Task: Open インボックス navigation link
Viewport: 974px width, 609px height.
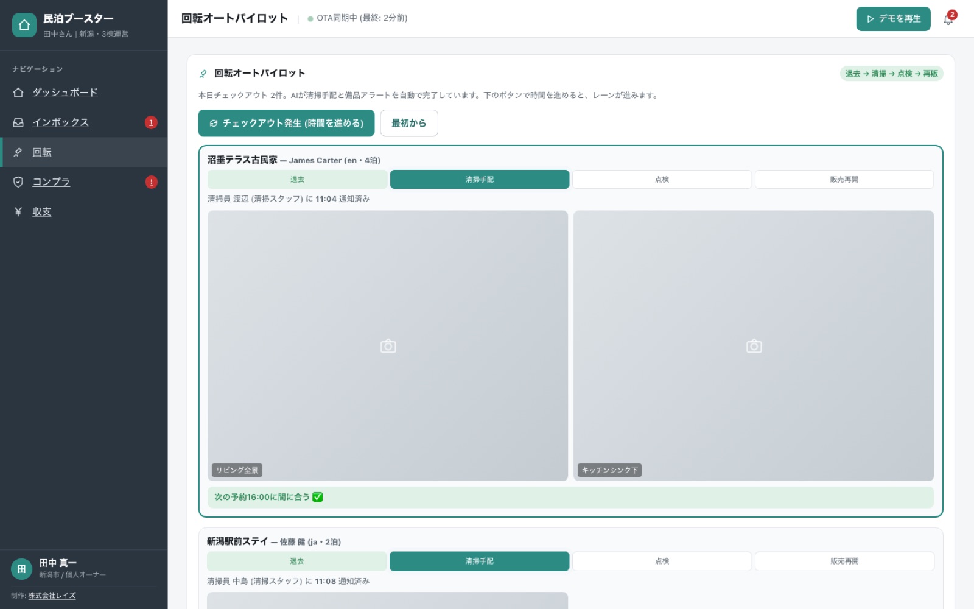Action: [60, 122]
